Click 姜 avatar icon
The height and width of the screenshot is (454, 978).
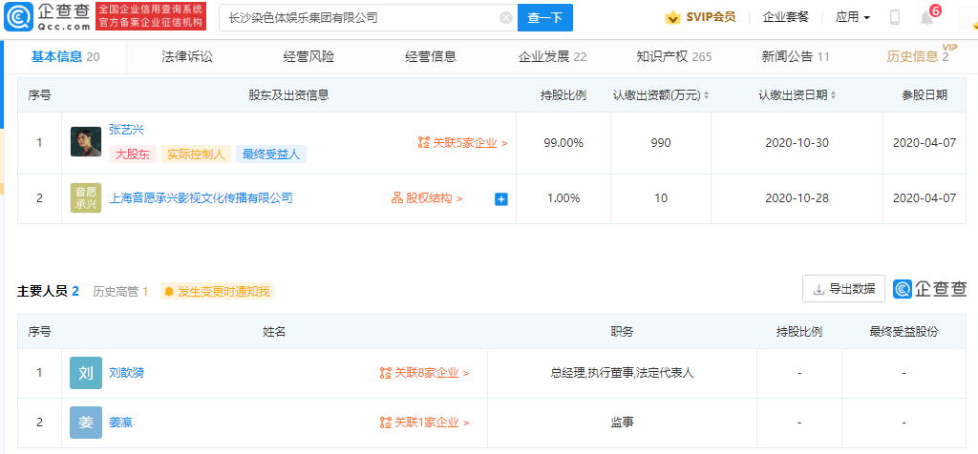[85, 423]
